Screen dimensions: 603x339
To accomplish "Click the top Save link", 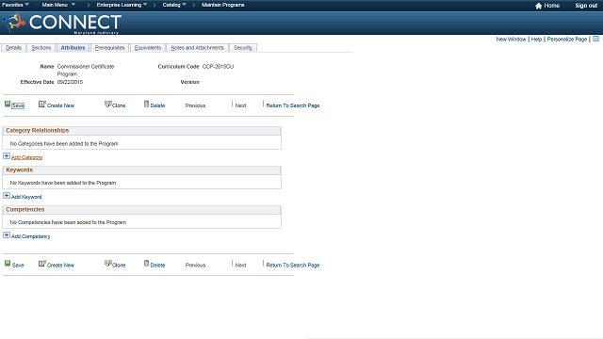I will (x=18, y=105).
